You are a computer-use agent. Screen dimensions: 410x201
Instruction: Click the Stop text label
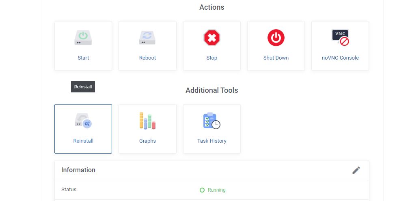(212, 58)
